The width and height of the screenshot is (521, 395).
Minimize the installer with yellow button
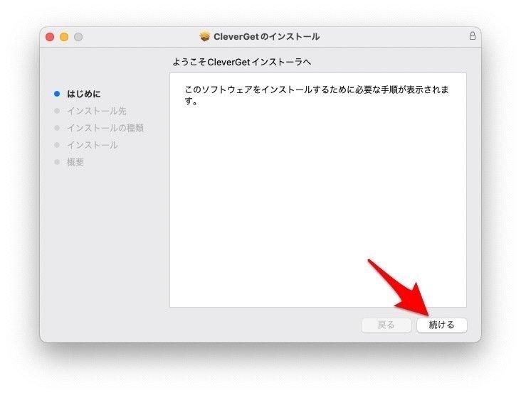[64, 37]
